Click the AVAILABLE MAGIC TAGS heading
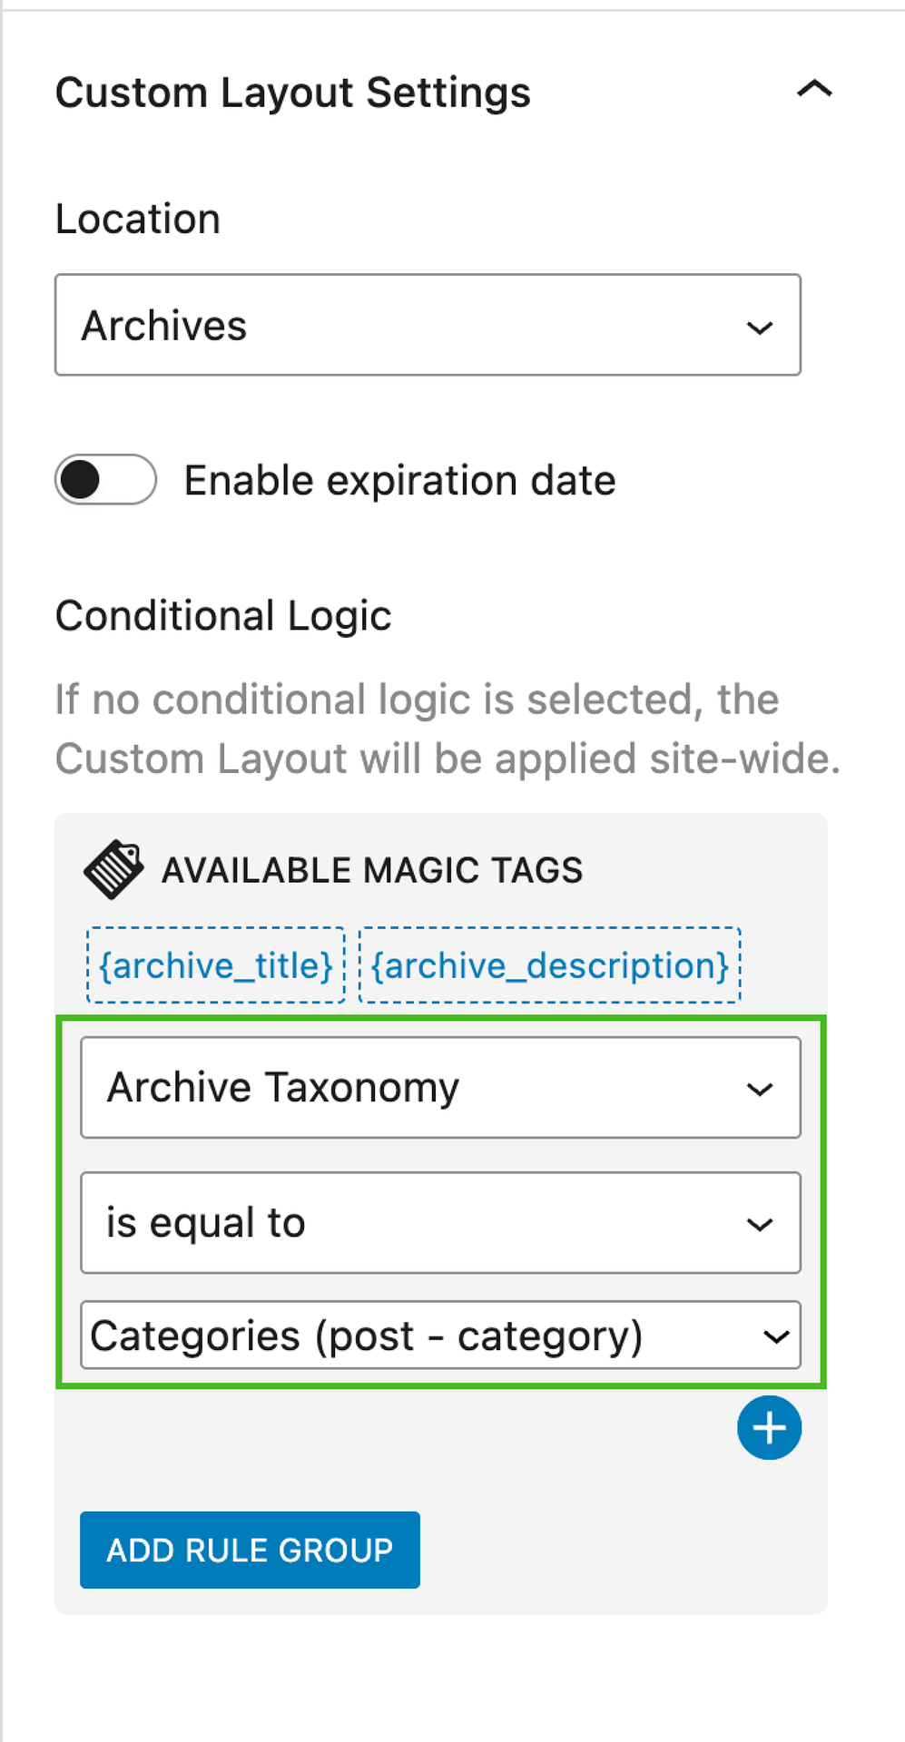This screenshot has height=1742, width=905. point(372,871)
